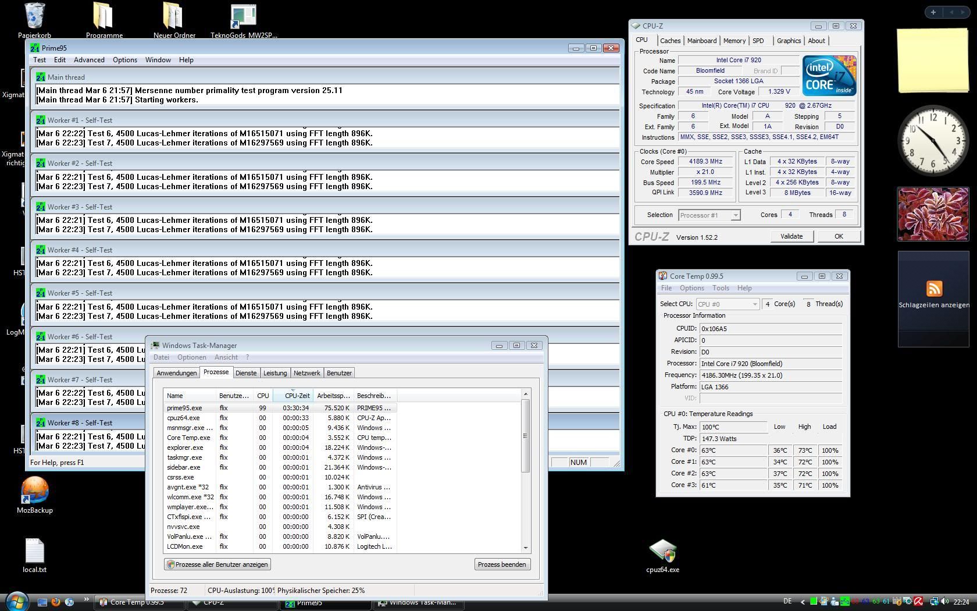Switch to the Memory tab in CPU-Z

(734, 41)
